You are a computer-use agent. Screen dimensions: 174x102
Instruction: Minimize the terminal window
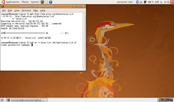[74, 6]
